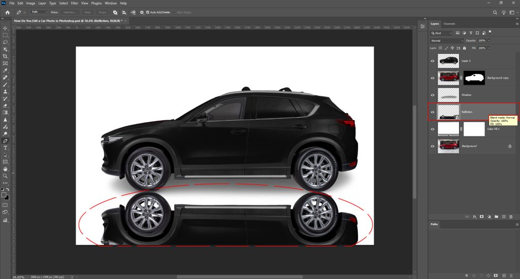Click the Mask button in options bar
Screen dimensions: 520x279
pyautogui.click(x=87, y=12)
